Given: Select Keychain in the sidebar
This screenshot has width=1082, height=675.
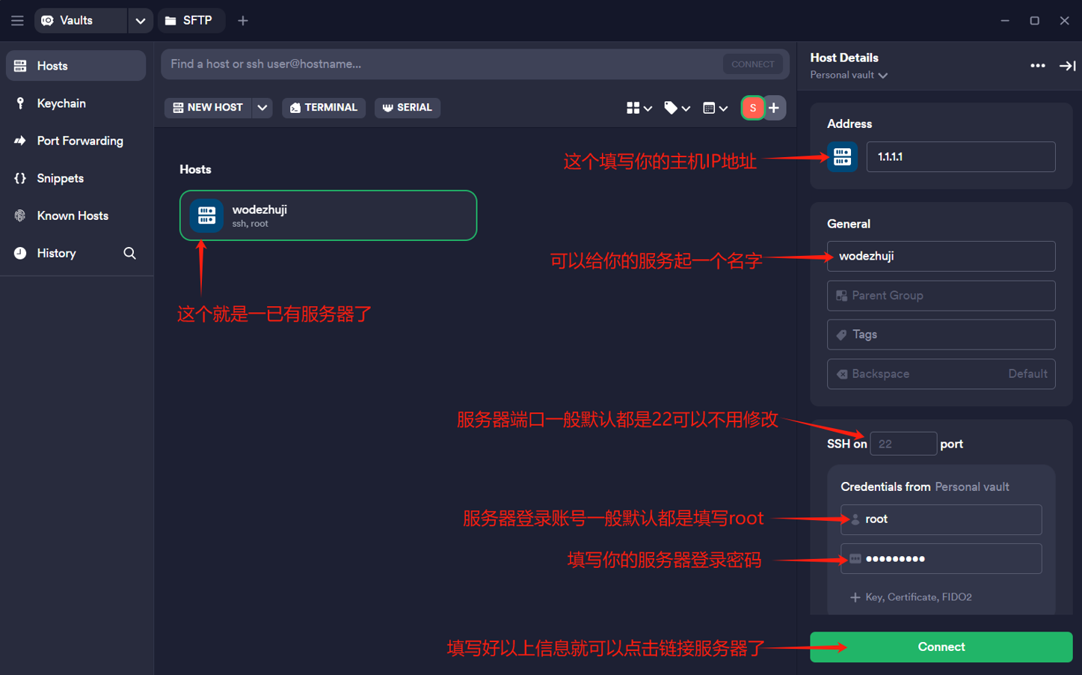Looking at the screenshot, I should 61,103.
